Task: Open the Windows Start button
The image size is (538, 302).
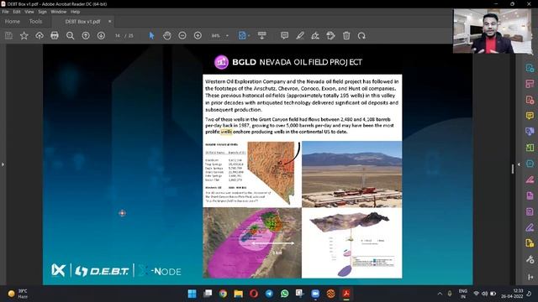Action: pos(193,294)
